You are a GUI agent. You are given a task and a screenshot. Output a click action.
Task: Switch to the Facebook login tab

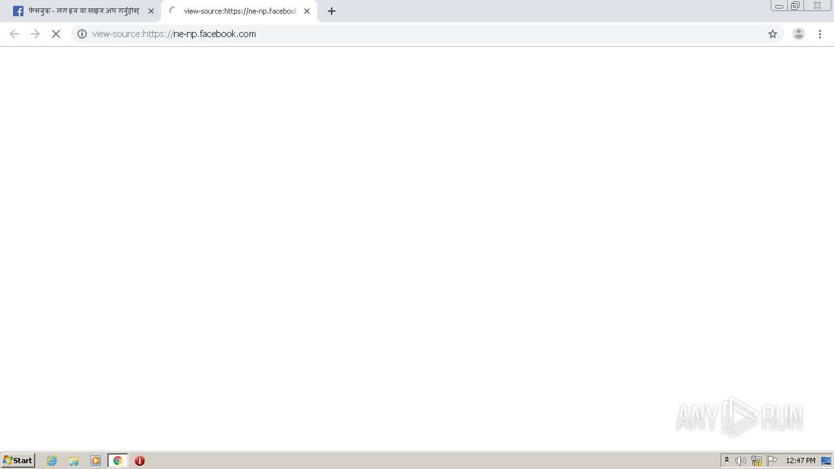click(81, 11)
